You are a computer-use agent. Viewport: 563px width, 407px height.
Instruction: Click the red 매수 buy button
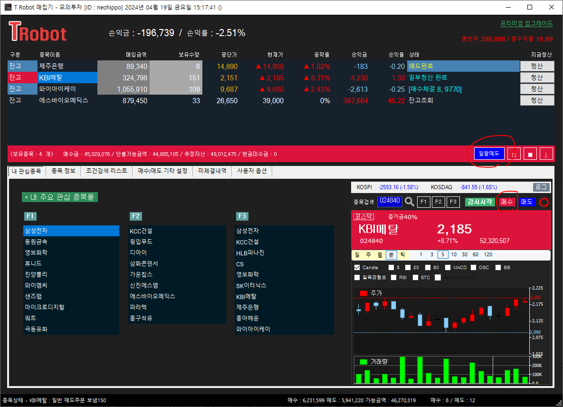tap(507, 202)
